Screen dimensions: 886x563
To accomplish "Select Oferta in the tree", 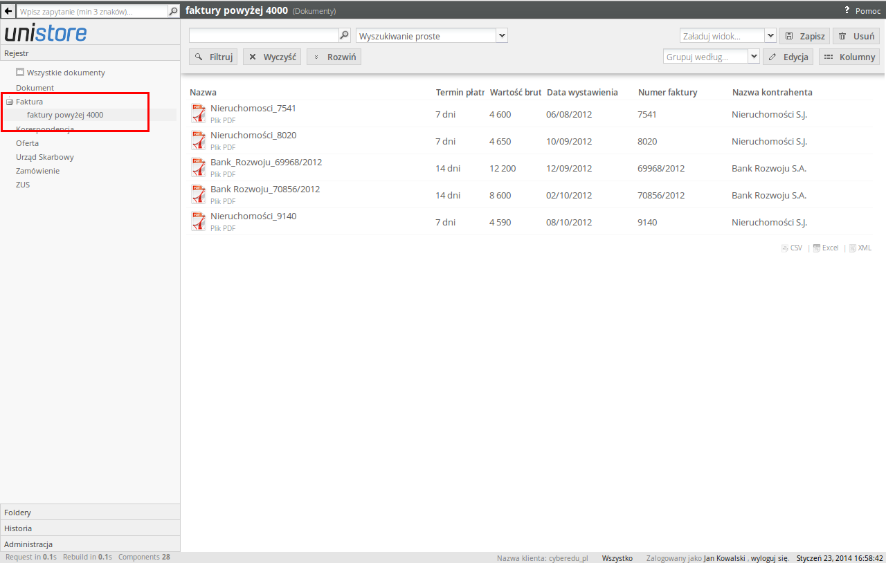I will coord(27,143).
